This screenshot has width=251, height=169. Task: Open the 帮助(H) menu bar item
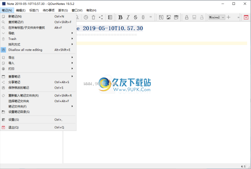pos(91,10)
